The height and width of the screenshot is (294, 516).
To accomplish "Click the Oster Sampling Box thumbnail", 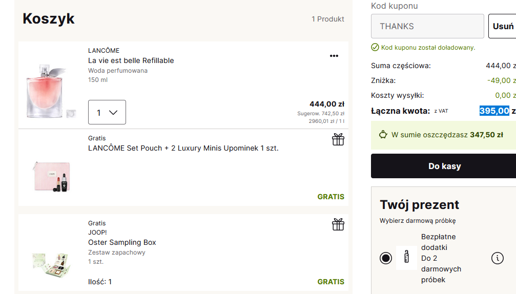I will [x=51, y=262].
